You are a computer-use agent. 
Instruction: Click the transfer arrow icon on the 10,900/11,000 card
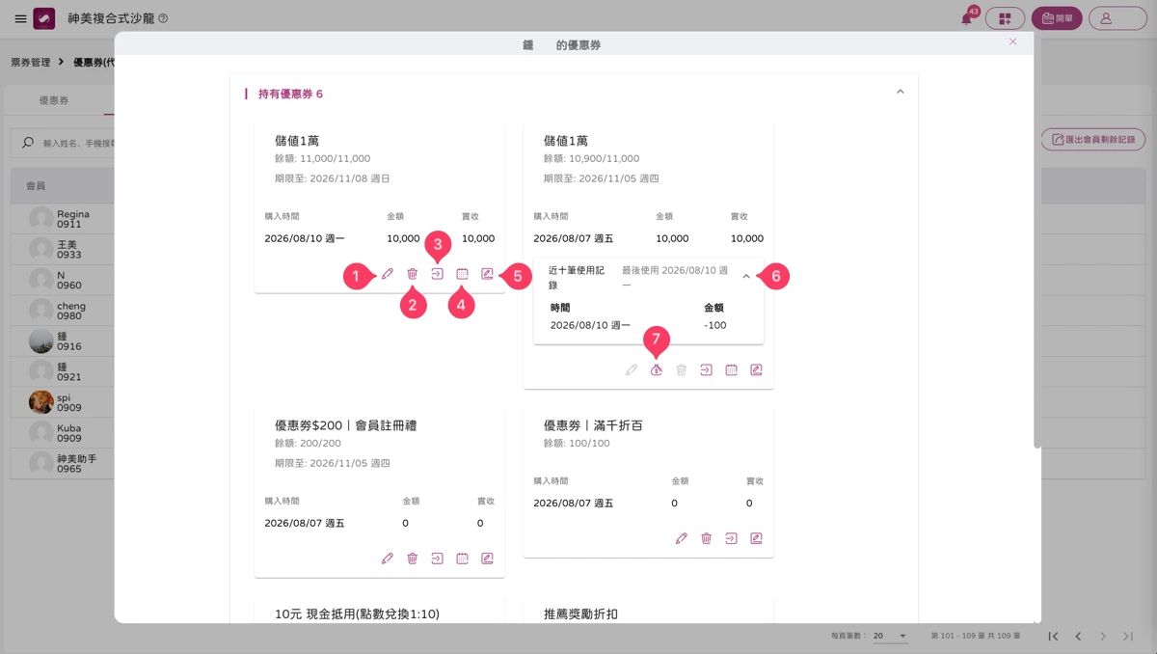coord(707,369)
